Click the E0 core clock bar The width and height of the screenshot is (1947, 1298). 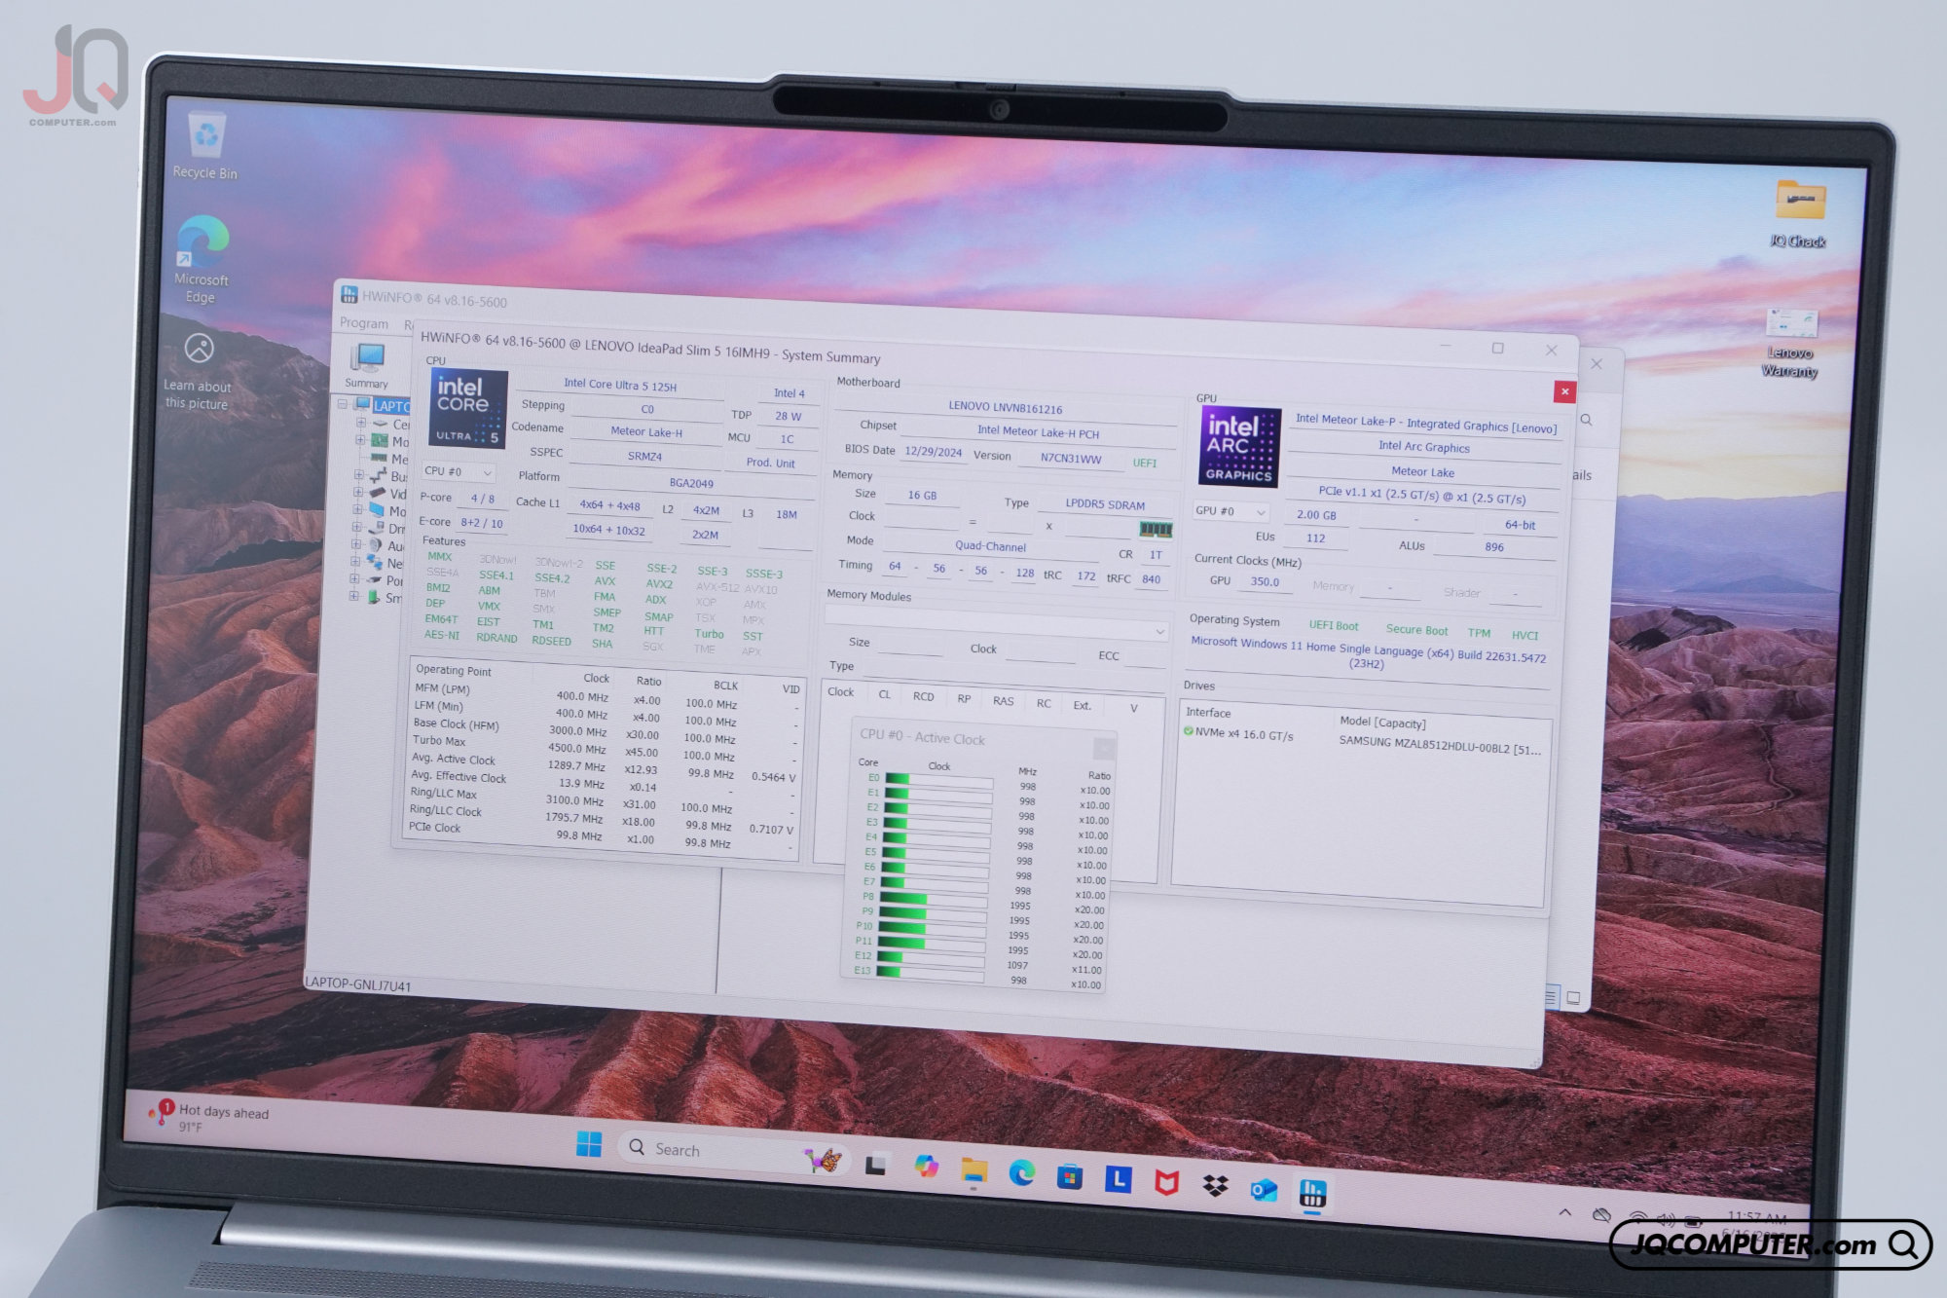pyautogui.click(x=939, y=780)
